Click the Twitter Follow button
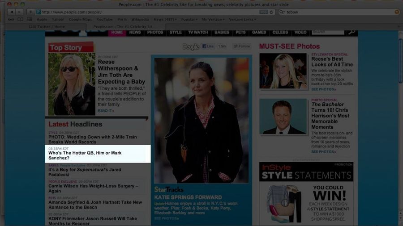 pos(242,46)
